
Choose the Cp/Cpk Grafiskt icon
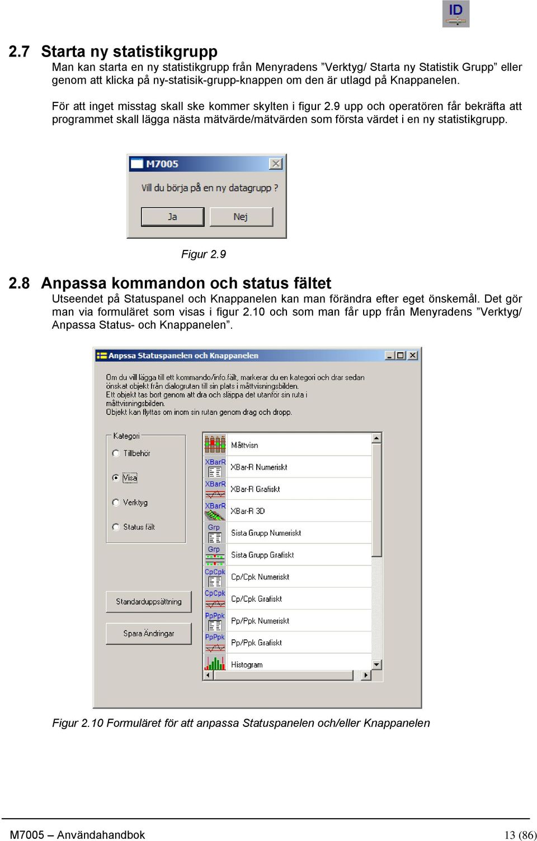point(215,599)
